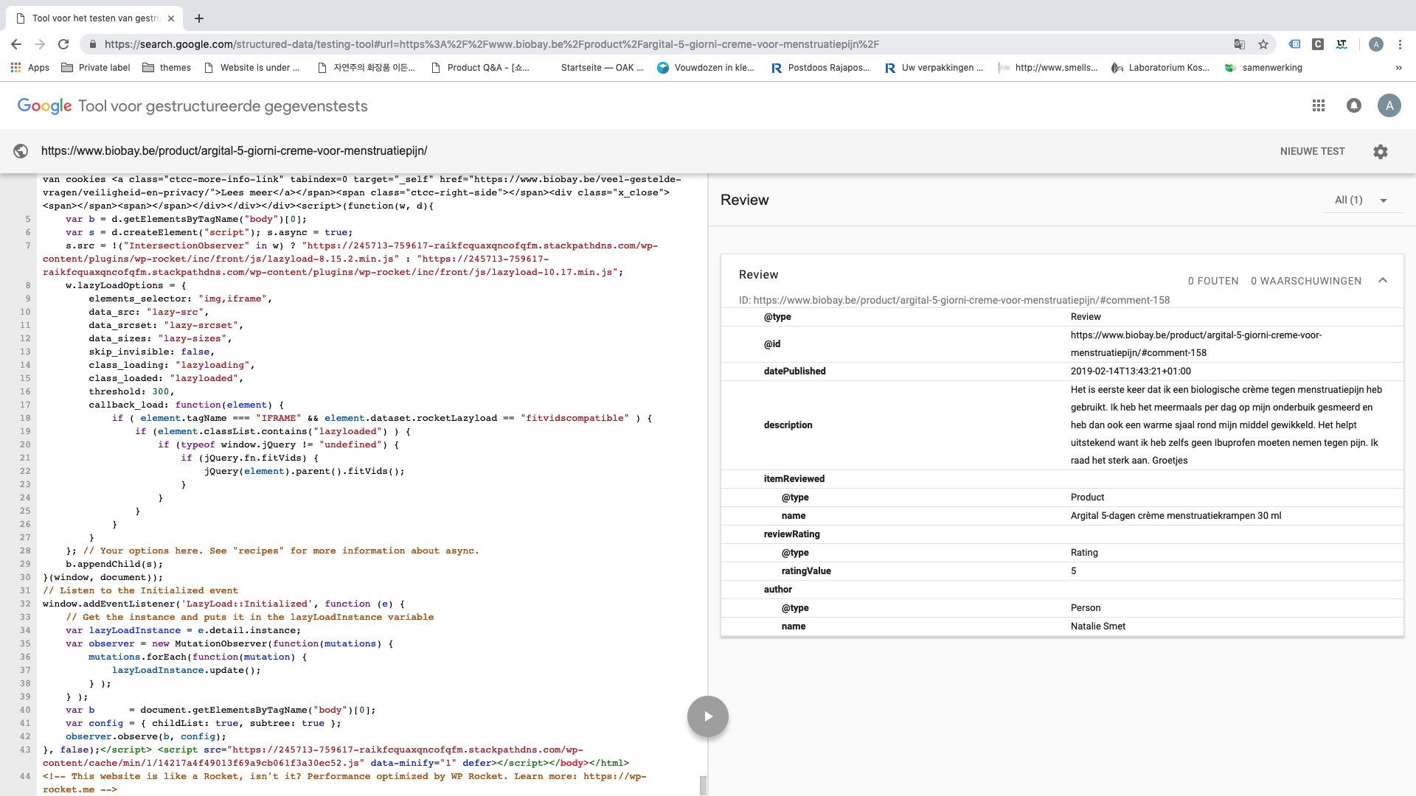Screen dimensions: 1416x796
Task: Open the Apps bookmarks shortcut
Action: pos(30,68)
